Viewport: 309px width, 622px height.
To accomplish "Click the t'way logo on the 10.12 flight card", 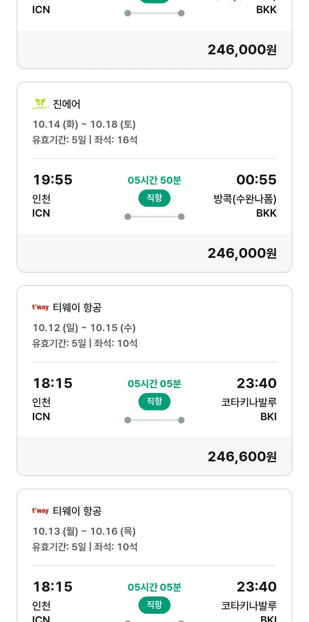I will (40, 307).
